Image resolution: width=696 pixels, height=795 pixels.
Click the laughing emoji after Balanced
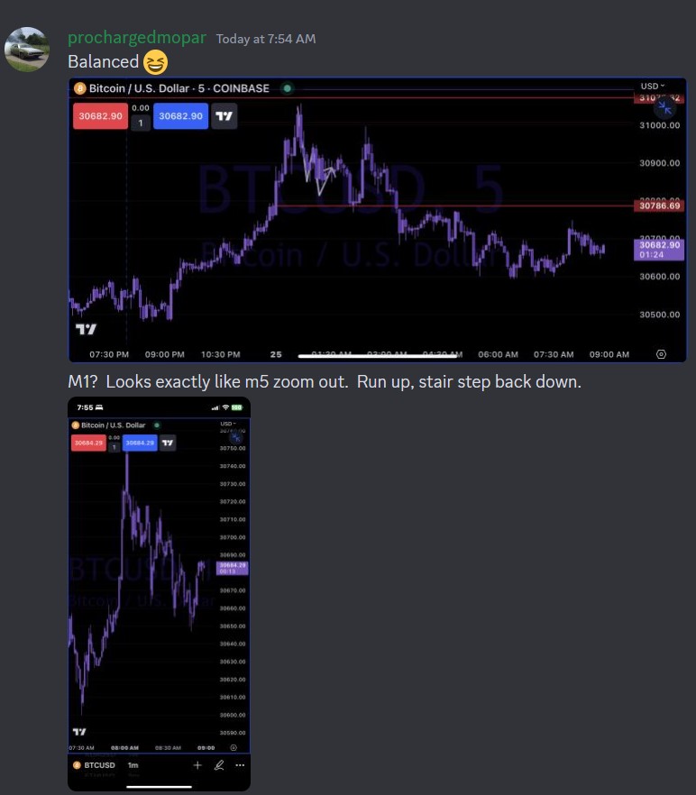point(155,62)
